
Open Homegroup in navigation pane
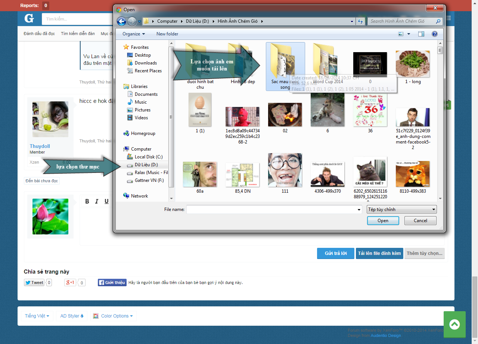click(139, 133)
